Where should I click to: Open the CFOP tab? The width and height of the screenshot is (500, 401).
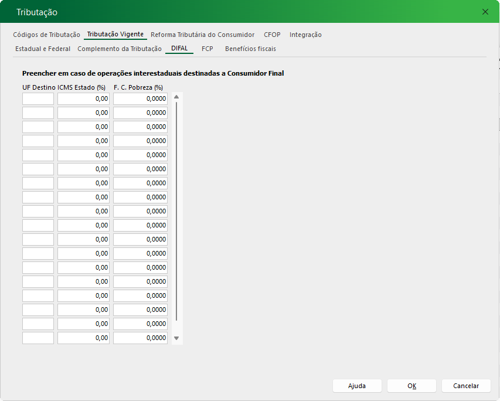coord(272,35)
